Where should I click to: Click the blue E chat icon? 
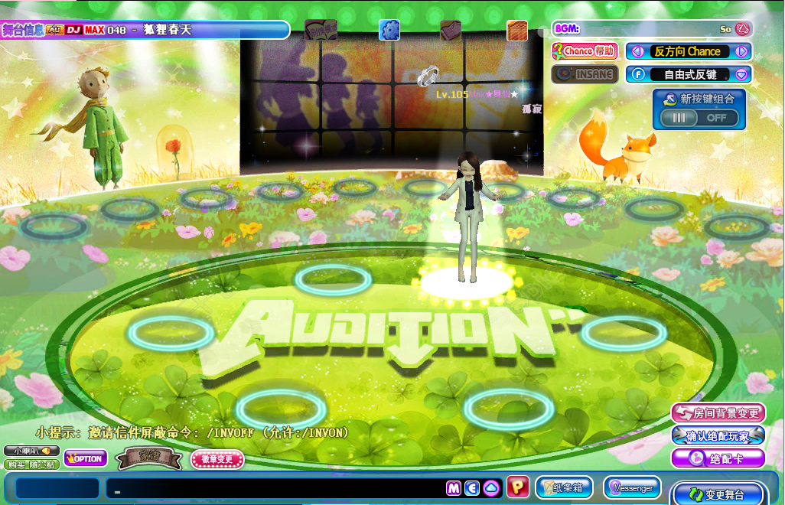point(472,488)
